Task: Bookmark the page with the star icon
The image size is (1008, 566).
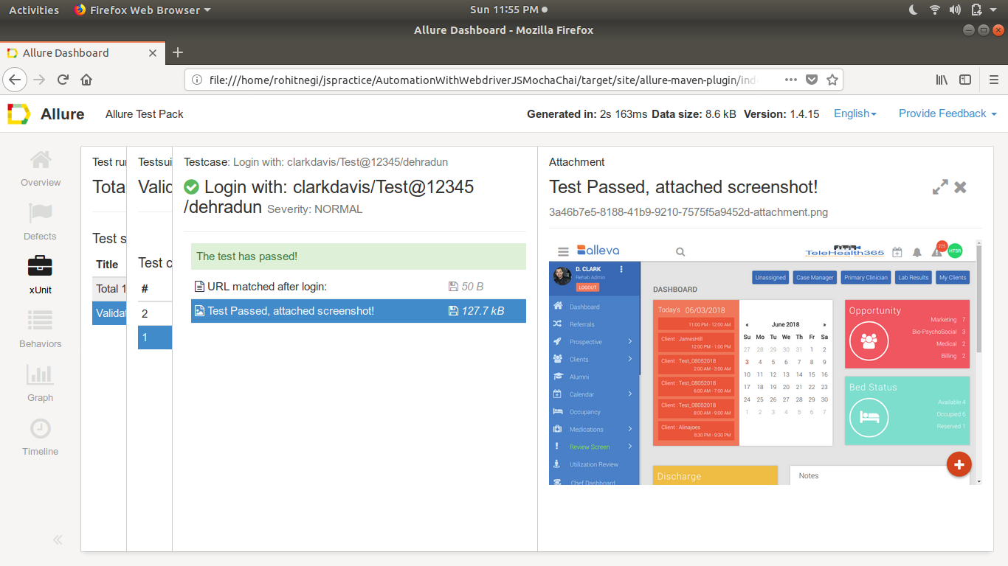Action: click(832, 79)
